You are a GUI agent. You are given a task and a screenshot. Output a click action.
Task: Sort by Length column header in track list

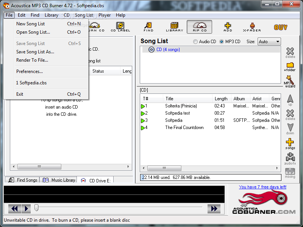(x=222, y=99)
